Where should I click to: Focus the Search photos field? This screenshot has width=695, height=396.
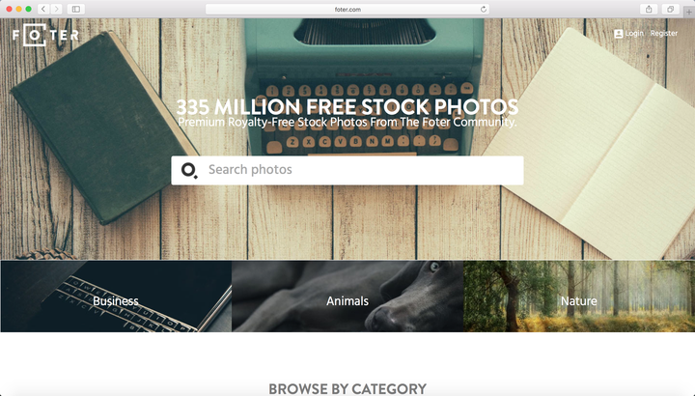[x=347, y=170]
